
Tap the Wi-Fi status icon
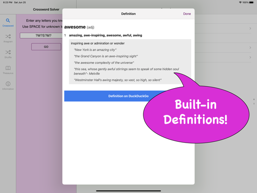[240, 2]
